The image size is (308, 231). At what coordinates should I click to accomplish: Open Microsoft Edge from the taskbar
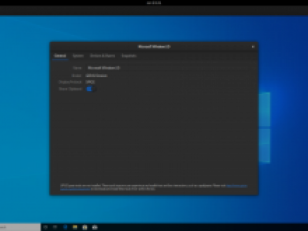click(x=65, y=227)
